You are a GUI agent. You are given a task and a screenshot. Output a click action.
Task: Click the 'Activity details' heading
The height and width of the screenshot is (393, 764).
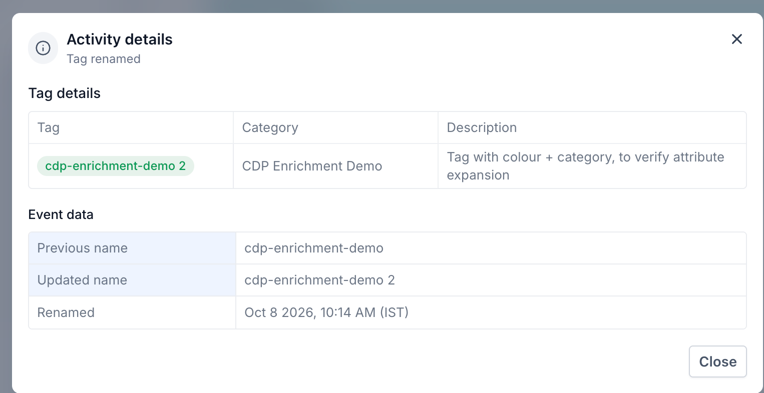120,39
